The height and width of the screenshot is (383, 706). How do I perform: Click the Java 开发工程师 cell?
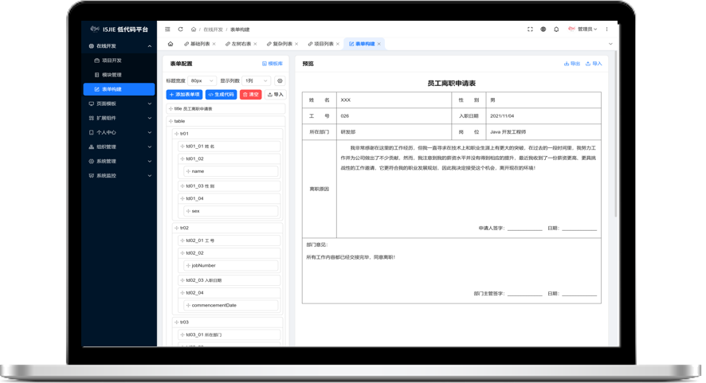pos(543,132)
